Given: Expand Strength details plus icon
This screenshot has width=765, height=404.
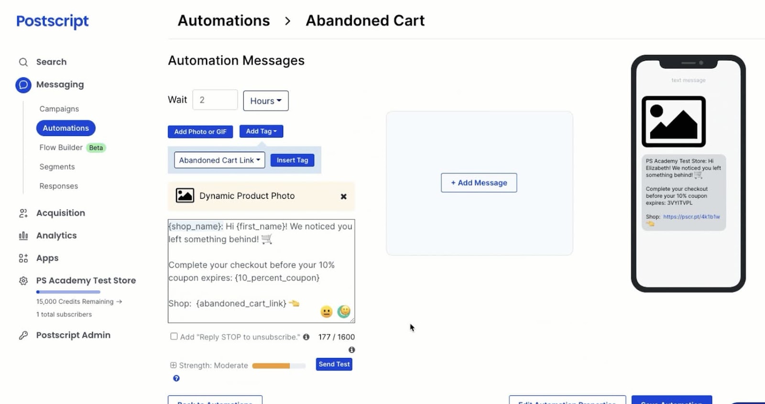Looking at the screenshot, I should [x=173, y=365].
